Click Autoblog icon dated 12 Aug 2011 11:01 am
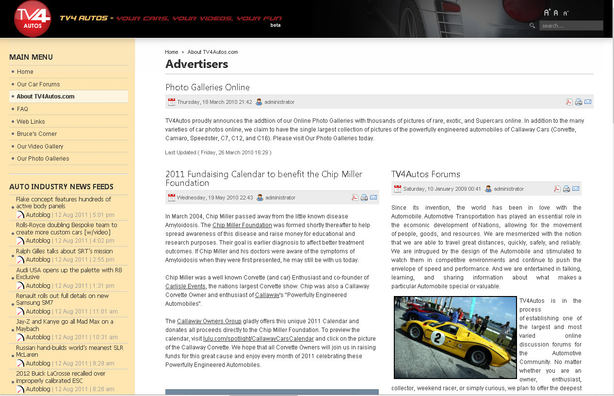The height and width of the screenshot is (396, 614). [20, 311]
